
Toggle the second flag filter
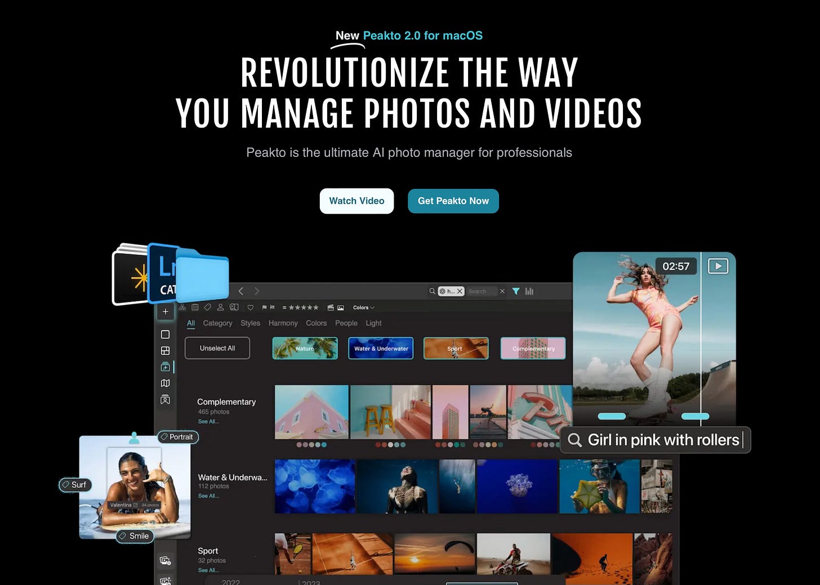272,307
